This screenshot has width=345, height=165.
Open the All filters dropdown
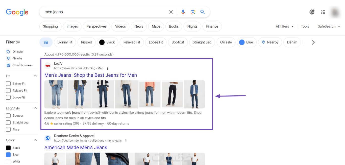tap(284, 26)
